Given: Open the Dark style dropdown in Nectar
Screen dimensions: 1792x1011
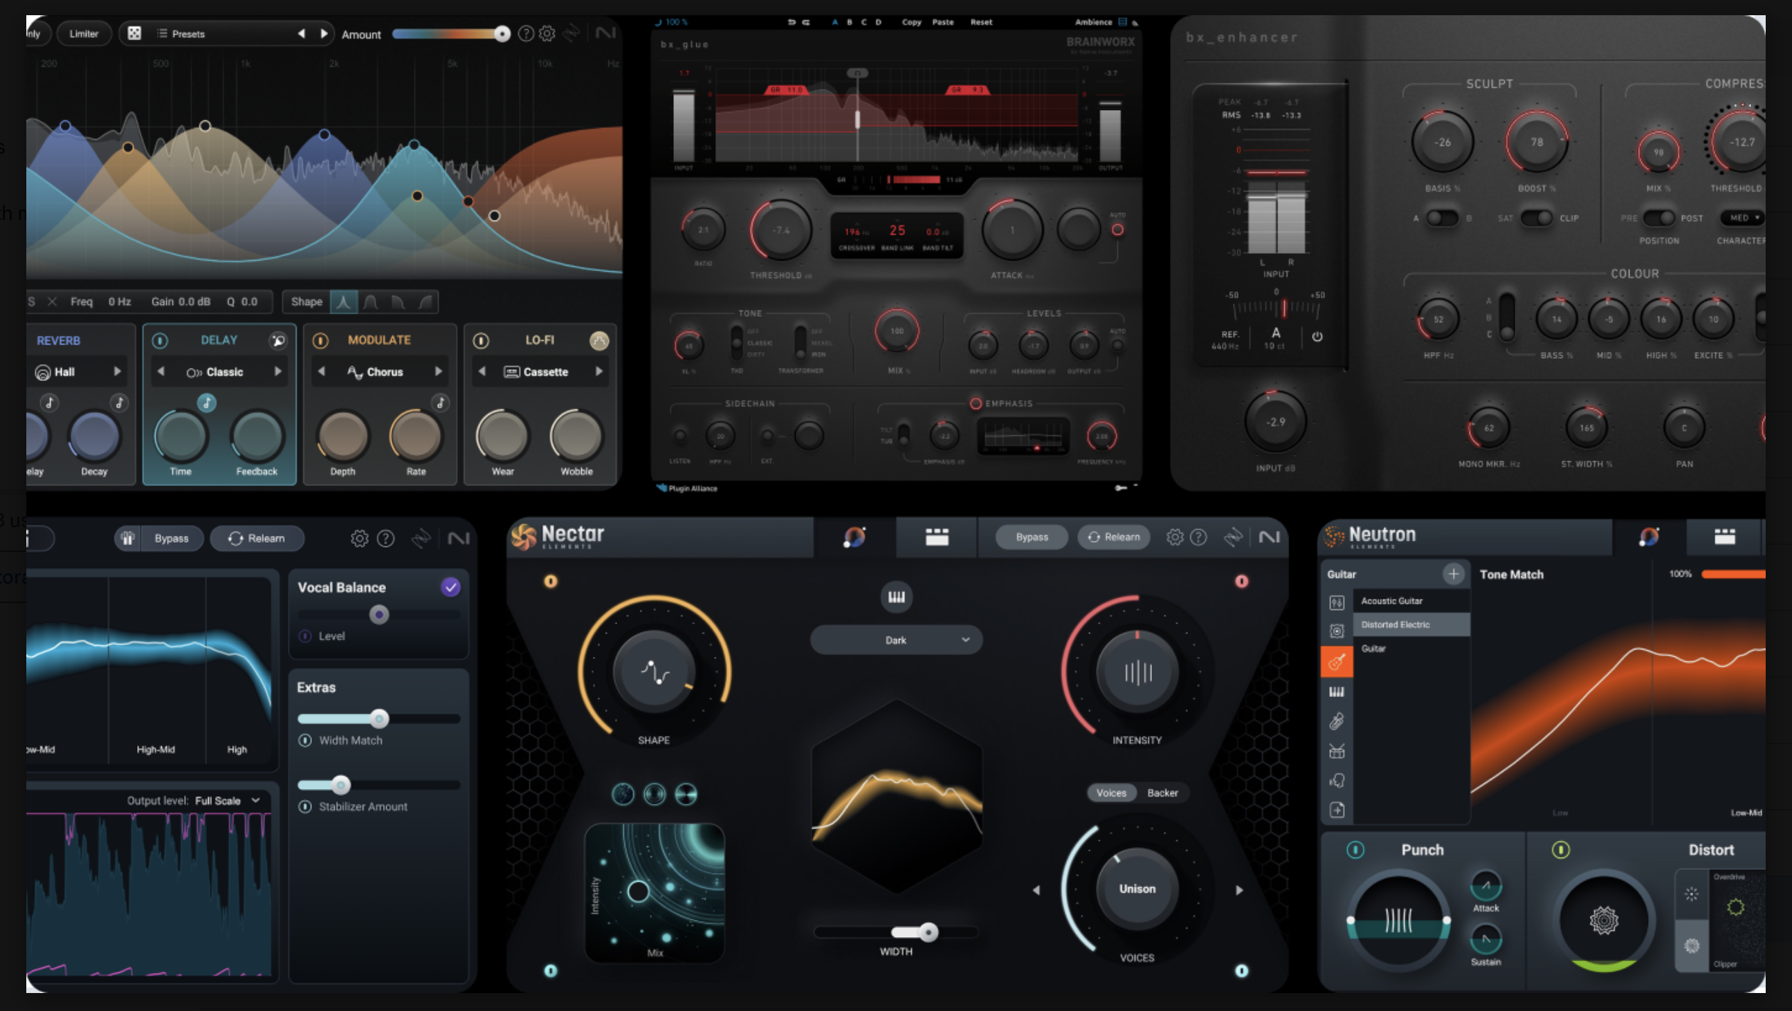Looking at the screenshot, I should pyautogui.click(x=896, y=640).
